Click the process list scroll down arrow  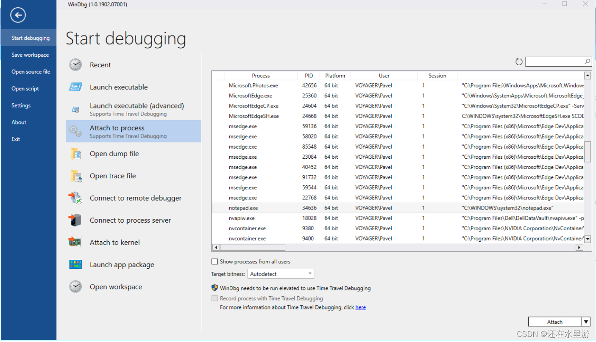tap(588, 239)
